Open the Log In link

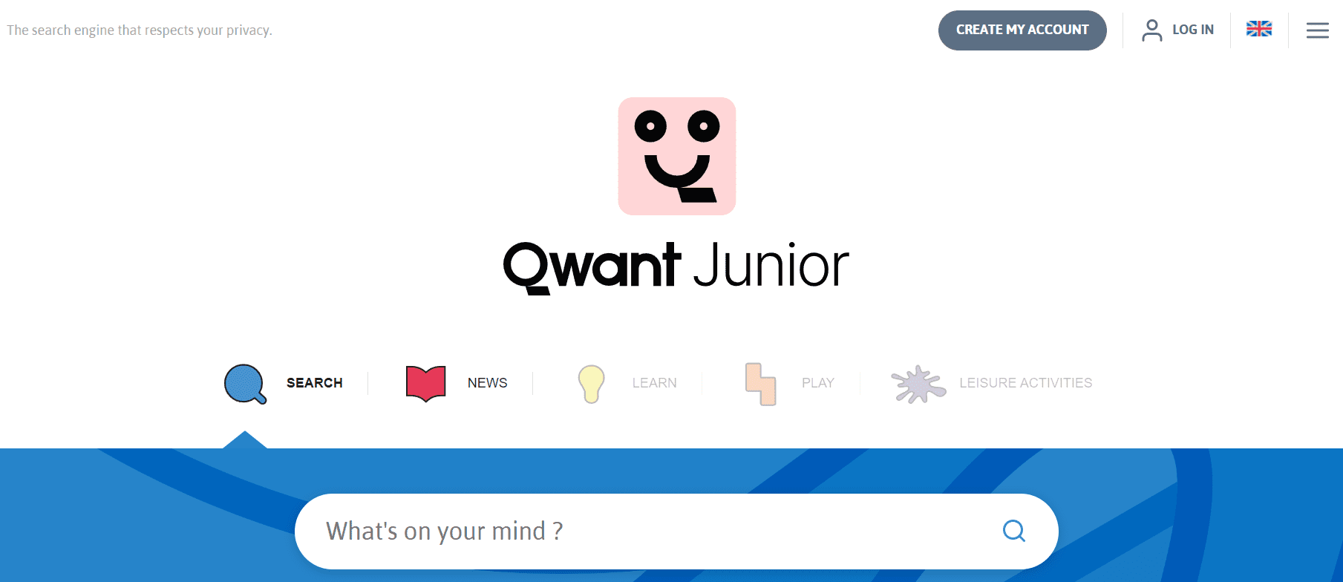pyautogui.click(x=1192, y=30)
